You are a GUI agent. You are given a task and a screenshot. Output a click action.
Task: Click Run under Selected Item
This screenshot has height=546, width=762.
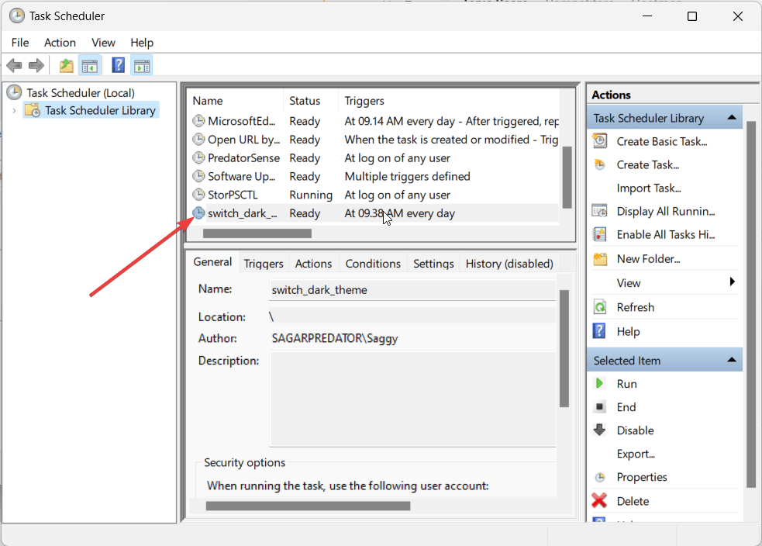point(626,384)
